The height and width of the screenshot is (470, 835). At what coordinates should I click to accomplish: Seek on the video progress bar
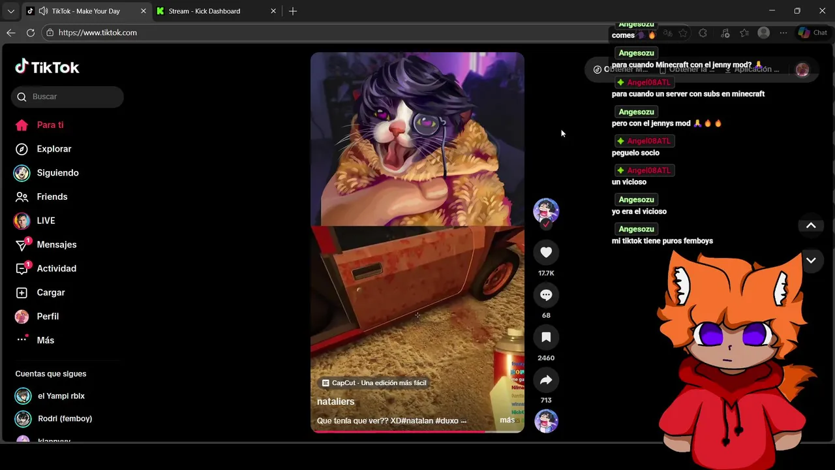tap(417, 431)
